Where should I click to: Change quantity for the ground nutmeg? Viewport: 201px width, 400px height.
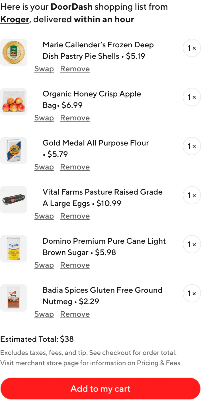coord(192,293)
